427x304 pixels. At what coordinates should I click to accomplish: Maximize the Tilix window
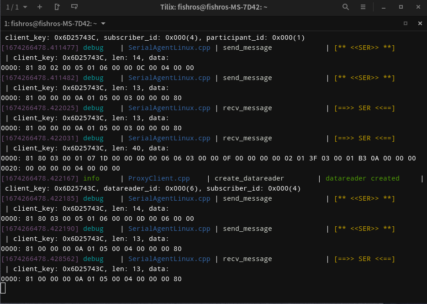click(x=401, y=7)
